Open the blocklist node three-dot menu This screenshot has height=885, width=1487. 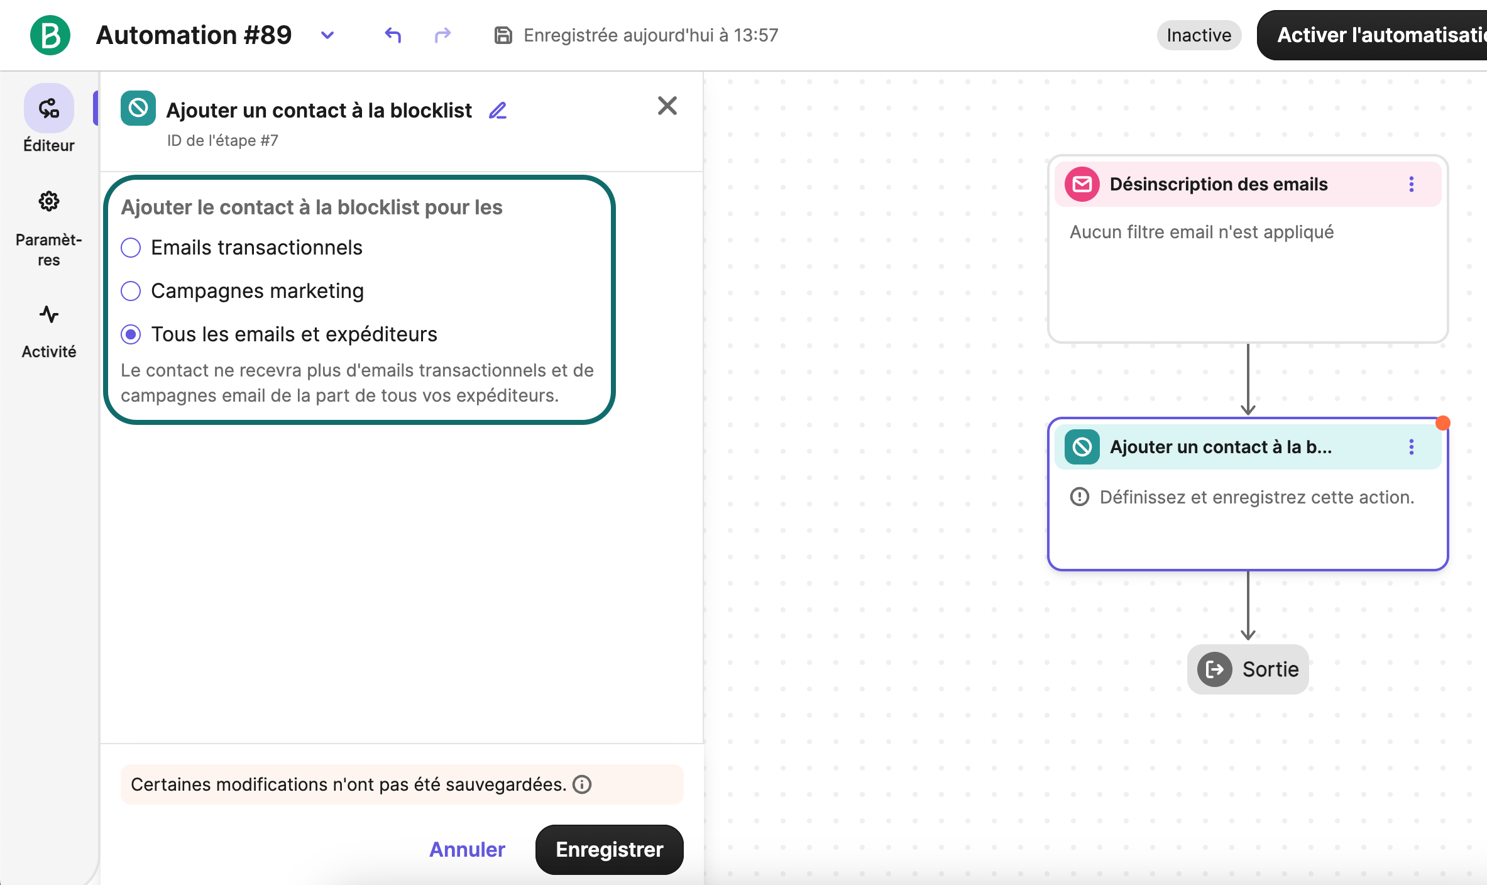point(1412,447)
